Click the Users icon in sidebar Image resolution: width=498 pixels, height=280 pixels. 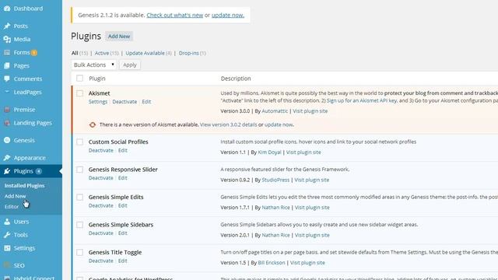(x=7, y=222)
